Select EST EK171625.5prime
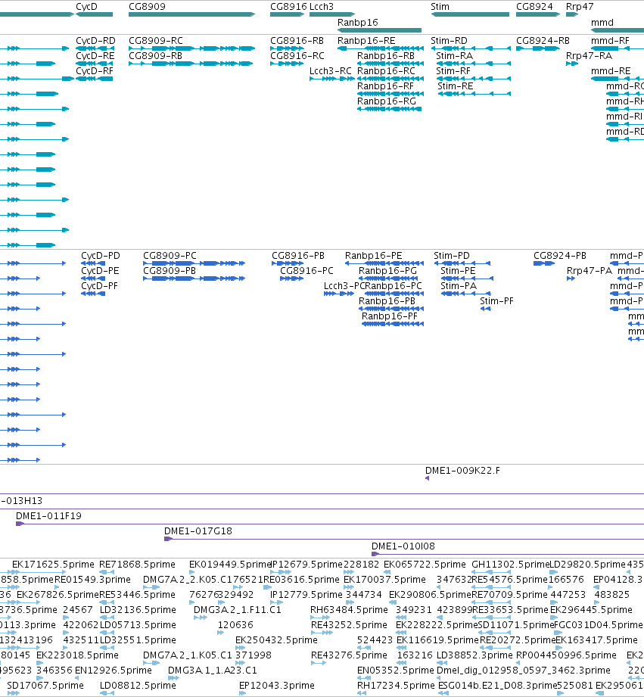 53,565
